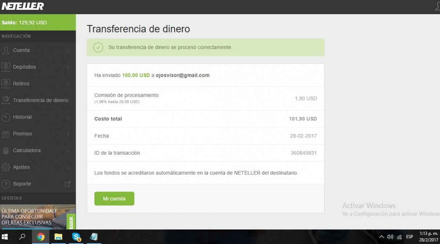Screen dimensions: 440x244
Task: Open Windows taskbar search
Action: [22, 237]
